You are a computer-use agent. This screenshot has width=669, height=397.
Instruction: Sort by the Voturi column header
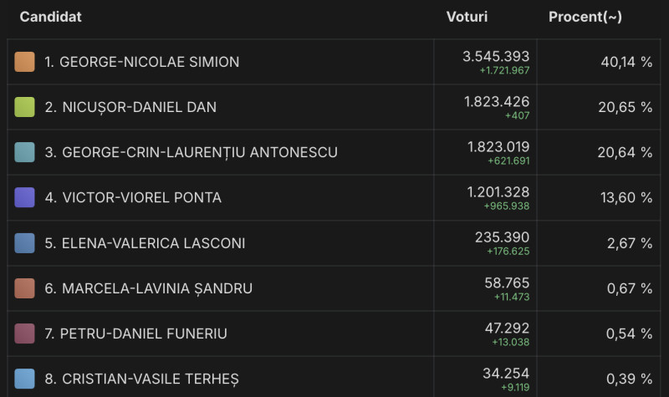pos(467,17)
